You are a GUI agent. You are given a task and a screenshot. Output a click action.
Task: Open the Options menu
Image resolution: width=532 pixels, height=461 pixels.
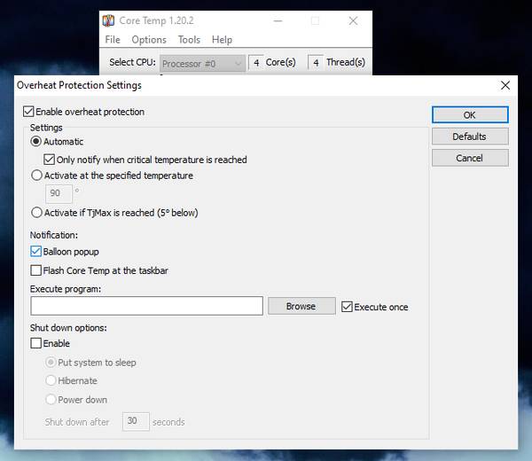tap(149, 40)
